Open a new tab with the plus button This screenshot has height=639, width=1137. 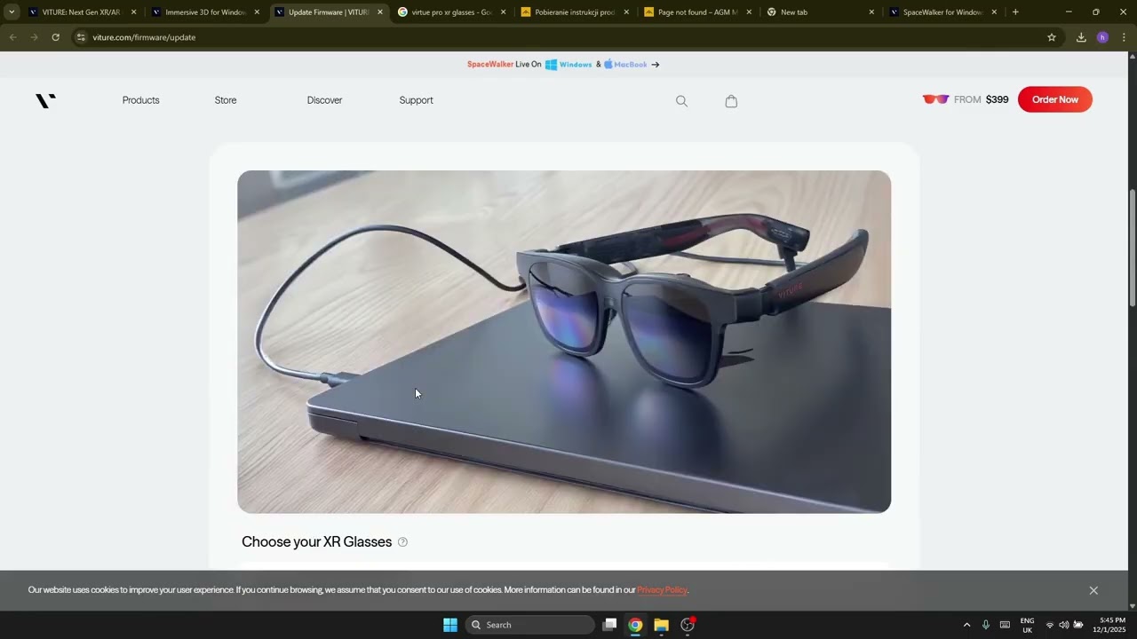click(1015, 12)
